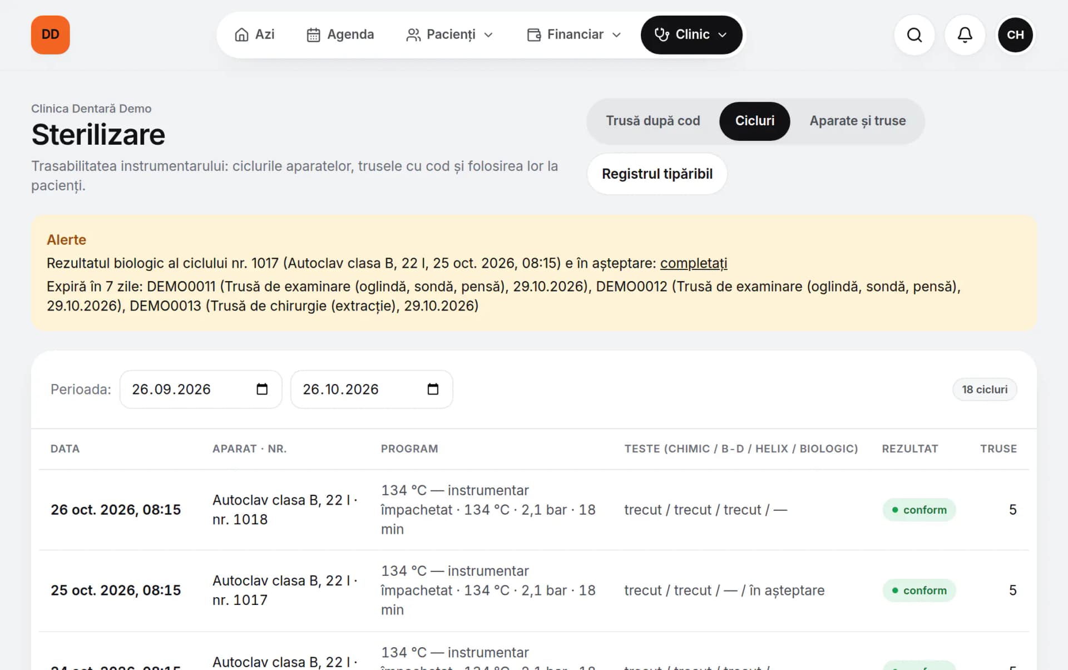The height and width of the screenshot is (670, 1068).
Task: Open the Agenda menu item
Action: (x=340, y=35)
